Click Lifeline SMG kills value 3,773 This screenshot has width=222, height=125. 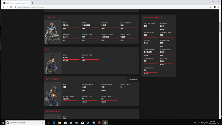tap(65, 37)
